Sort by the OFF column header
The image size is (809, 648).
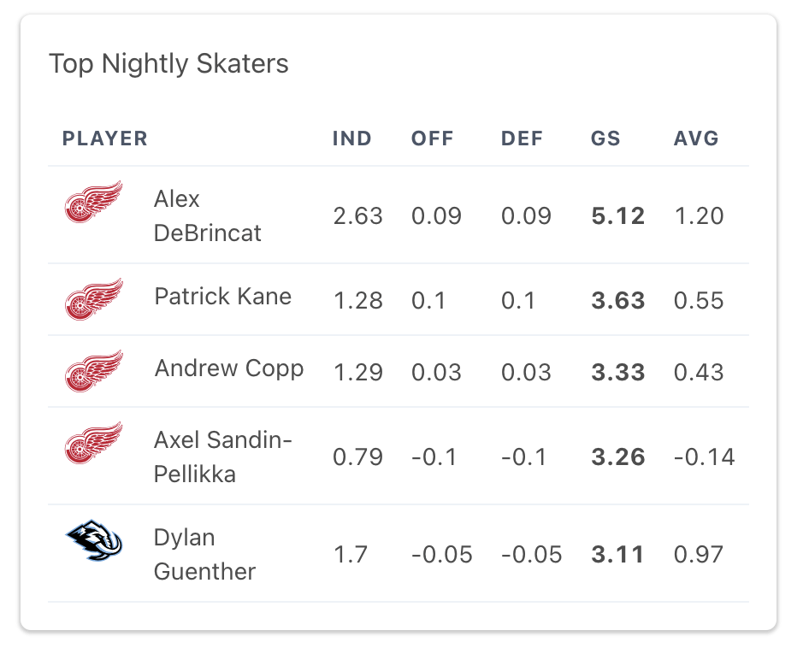tap(433, 138)
